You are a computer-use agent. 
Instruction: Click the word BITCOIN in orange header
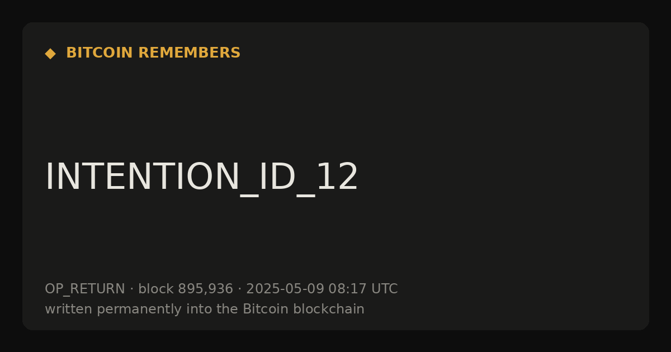(100, 53)
